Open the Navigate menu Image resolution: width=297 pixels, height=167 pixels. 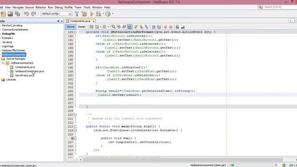pos(18,7)
